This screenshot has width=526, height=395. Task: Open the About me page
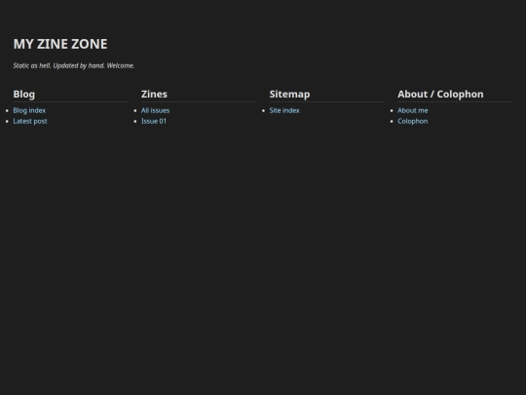[413, 110]
